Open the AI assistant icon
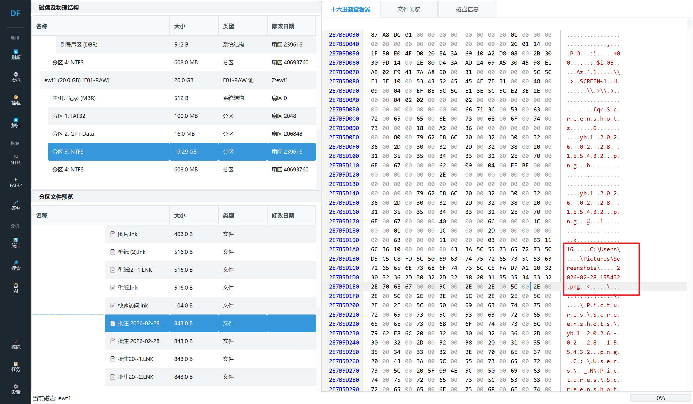 16,288
